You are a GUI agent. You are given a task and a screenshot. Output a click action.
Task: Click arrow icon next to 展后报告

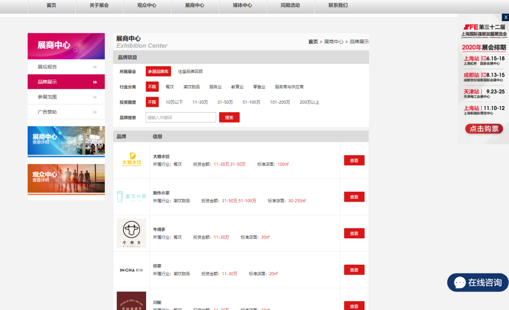[x=95, y=67]
